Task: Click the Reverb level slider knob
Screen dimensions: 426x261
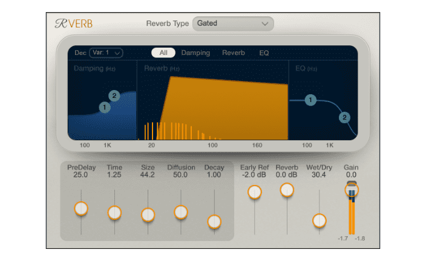Action: click(287, 190)
